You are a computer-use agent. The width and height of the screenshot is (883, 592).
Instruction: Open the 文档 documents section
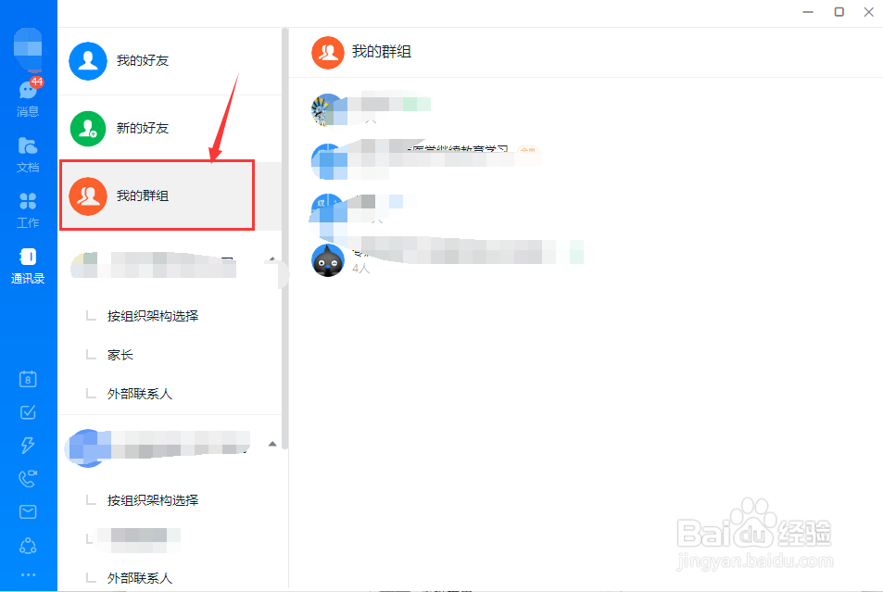pos(28,155)
